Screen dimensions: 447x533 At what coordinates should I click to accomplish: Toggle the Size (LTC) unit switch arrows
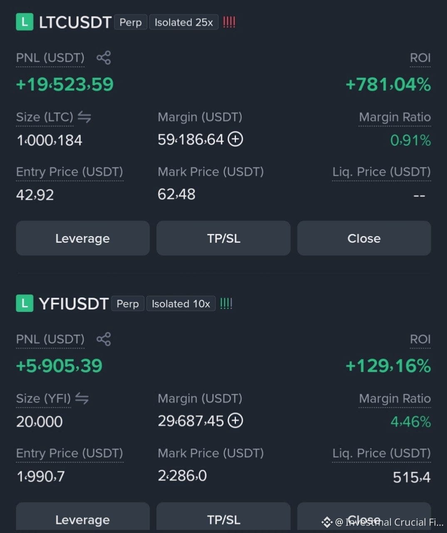point(84,117)
